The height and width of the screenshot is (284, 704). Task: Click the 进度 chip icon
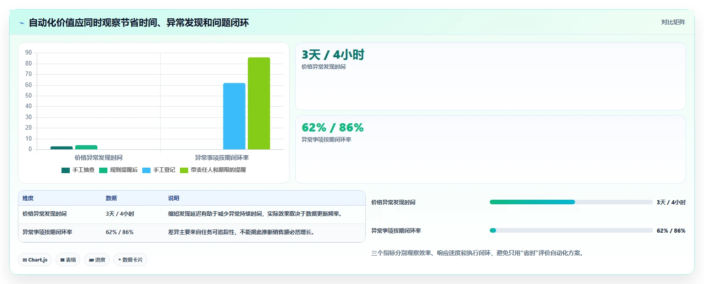coord(91,260)
